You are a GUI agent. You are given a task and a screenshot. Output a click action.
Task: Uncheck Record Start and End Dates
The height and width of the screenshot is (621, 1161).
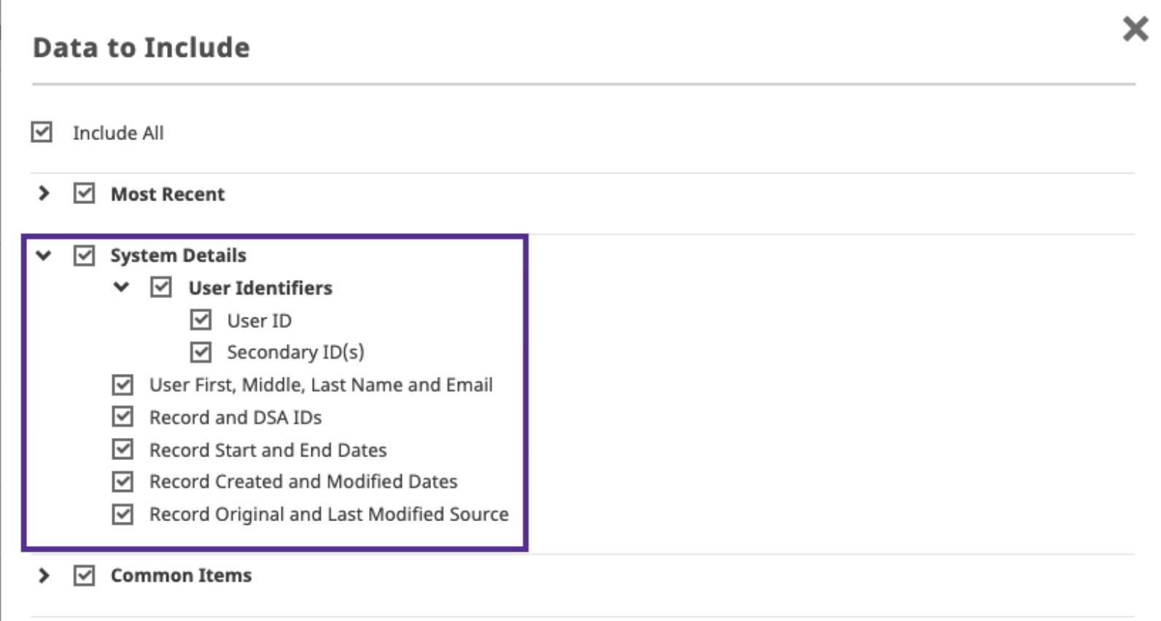pos(123,450)
